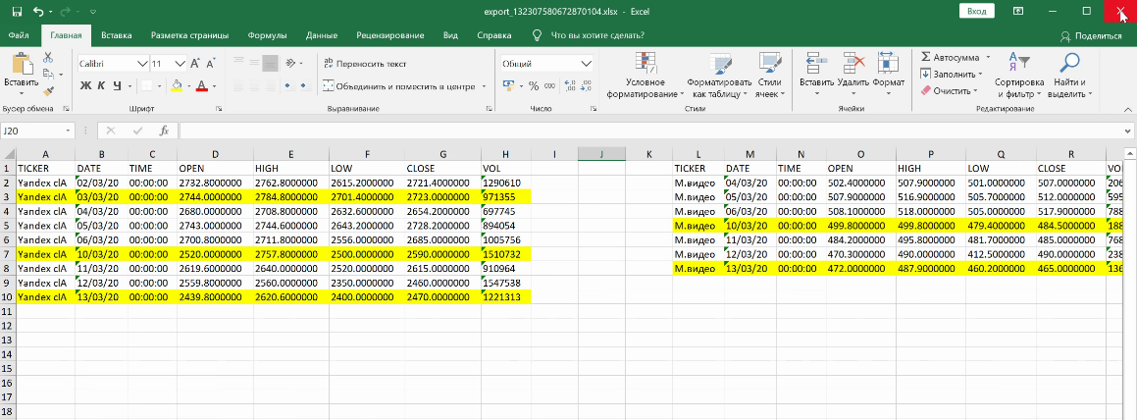1137x420 pixels.
Task: Open the Данные ribbon tab
Action: (x=322, y=35)
